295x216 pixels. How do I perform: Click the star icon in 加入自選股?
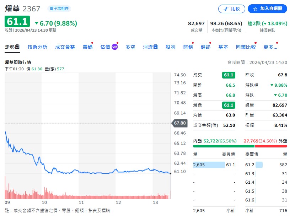point(255,9)
